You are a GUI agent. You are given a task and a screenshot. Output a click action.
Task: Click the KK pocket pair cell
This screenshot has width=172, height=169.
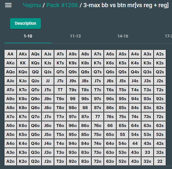coord(23,63)
